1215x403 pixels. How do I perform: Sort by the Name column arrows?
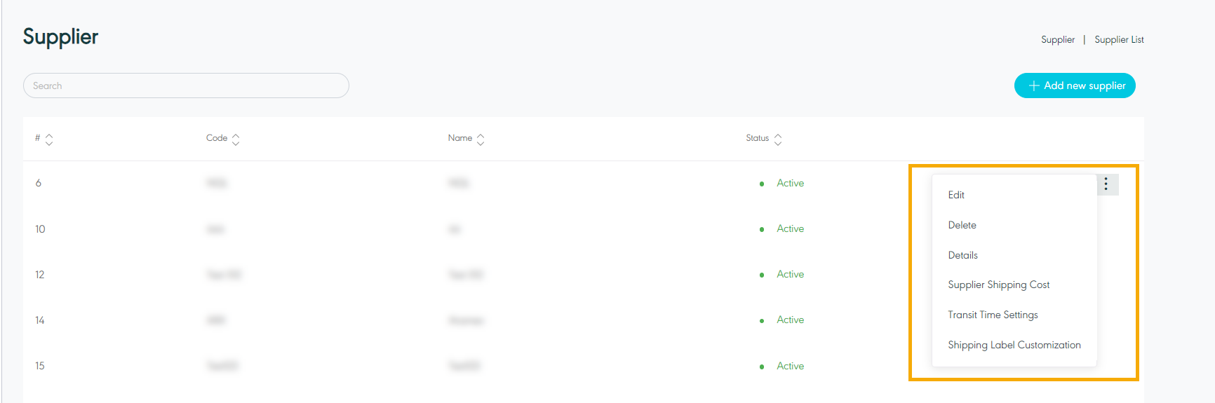(x=481, y=139)
